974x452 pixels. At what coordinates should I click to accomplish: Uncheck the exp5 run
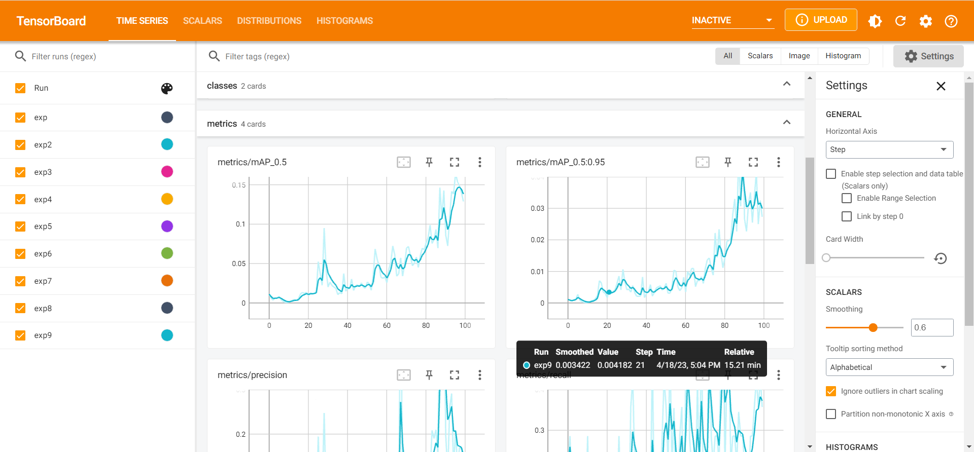pos(20,227)
